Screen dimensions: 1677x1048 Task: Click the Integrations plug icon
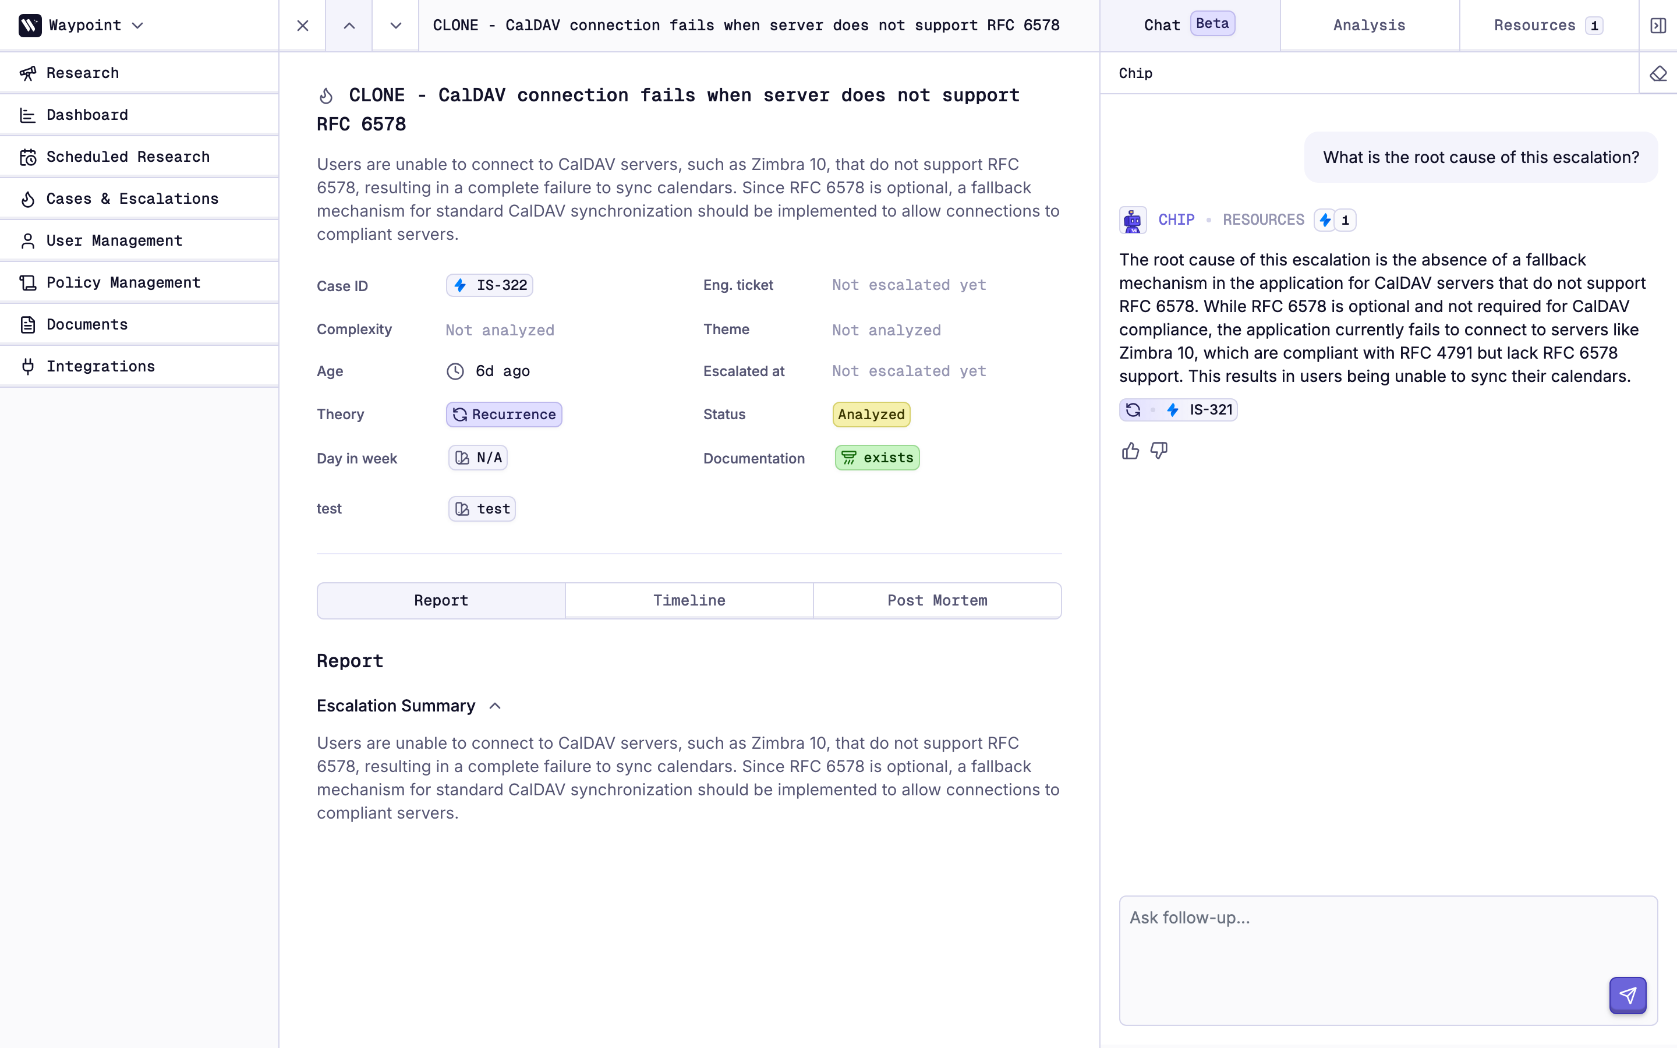[28, 367]
